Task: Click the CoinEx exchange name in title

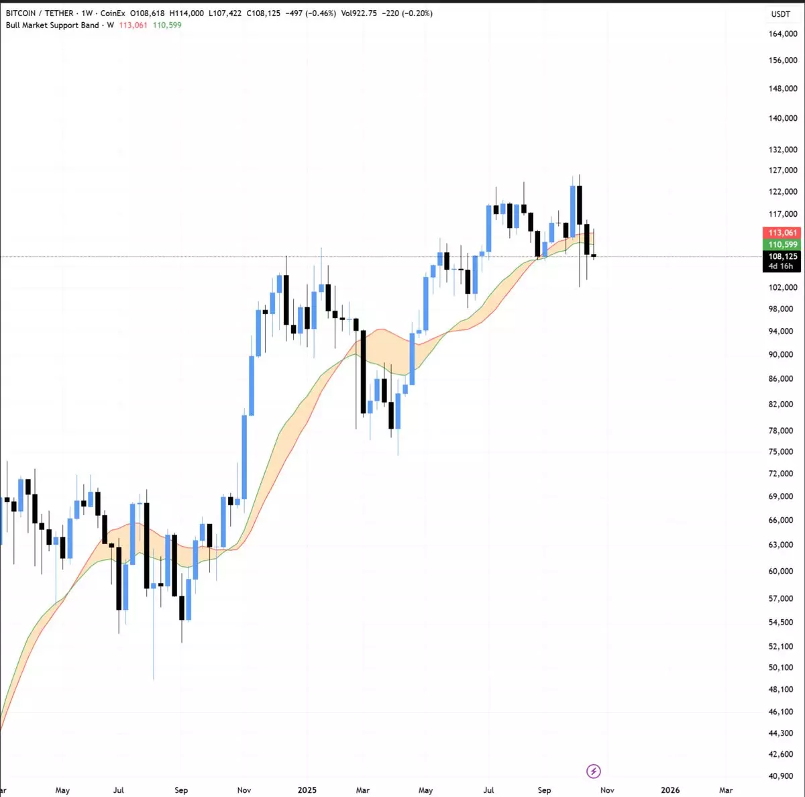Action: pyautogui.click(x=113, y=13)
